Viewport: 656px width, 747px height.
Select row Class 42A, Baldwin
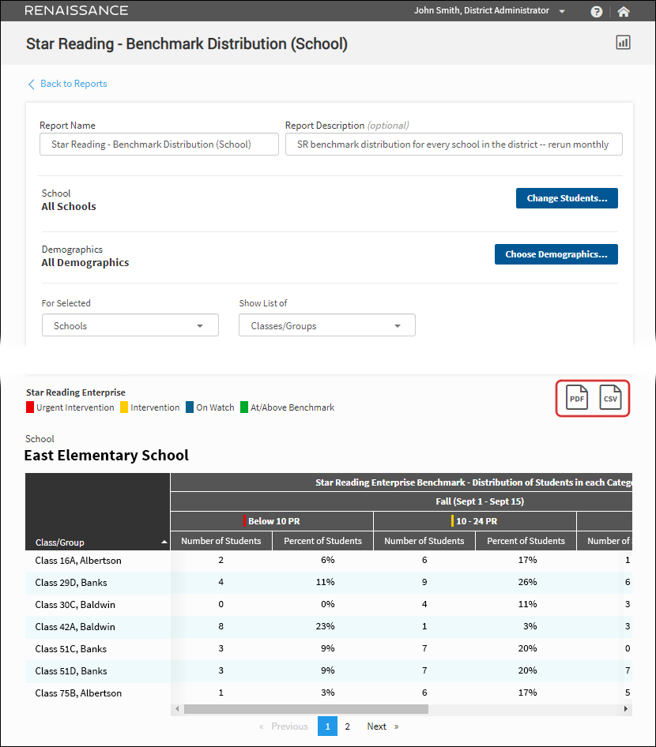coord(329,626)
